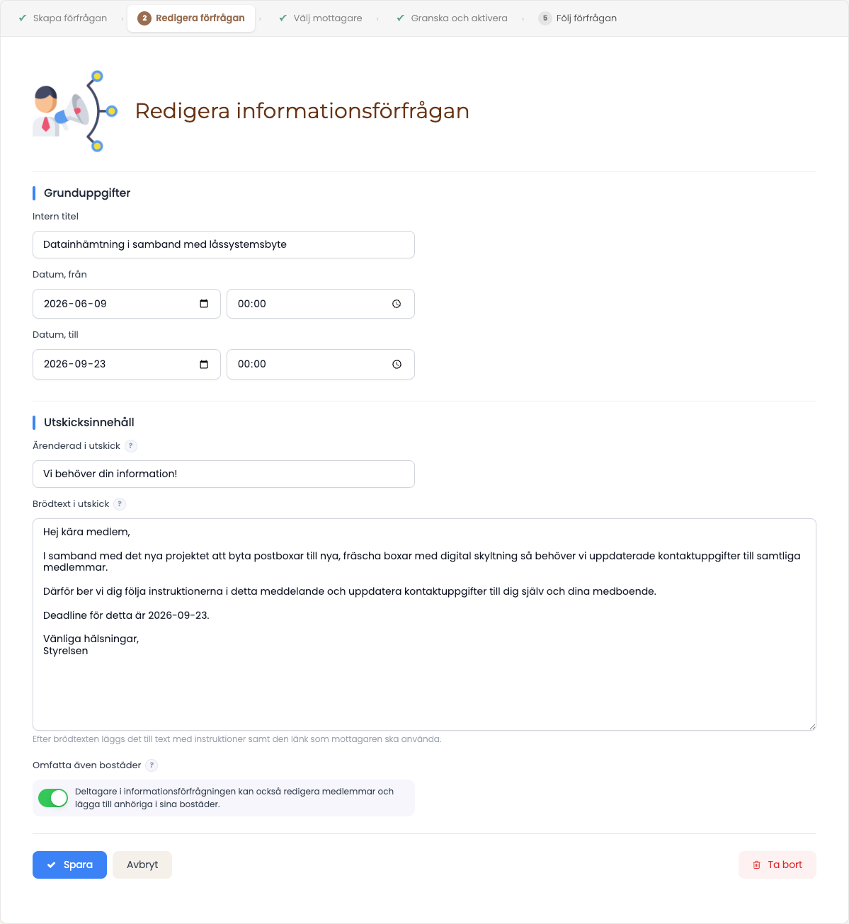Save the request with Spara
The image size is (849, 924).
coord(69,865)
